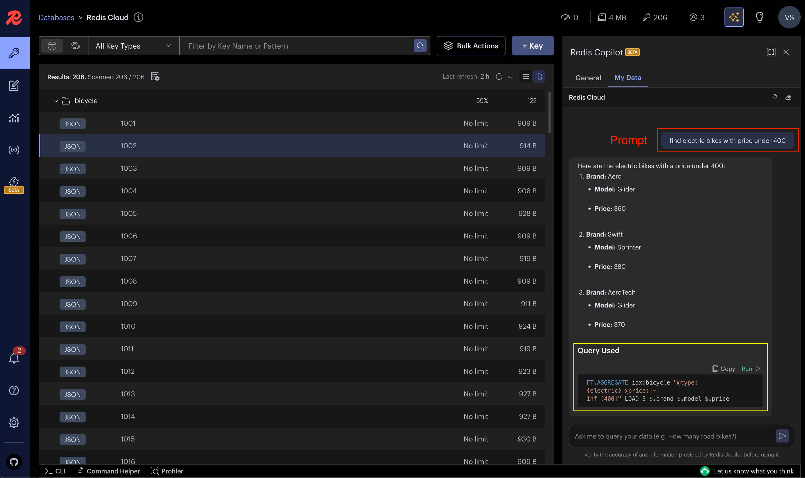Click the key list vertical scrollbar

click(550, 113)
